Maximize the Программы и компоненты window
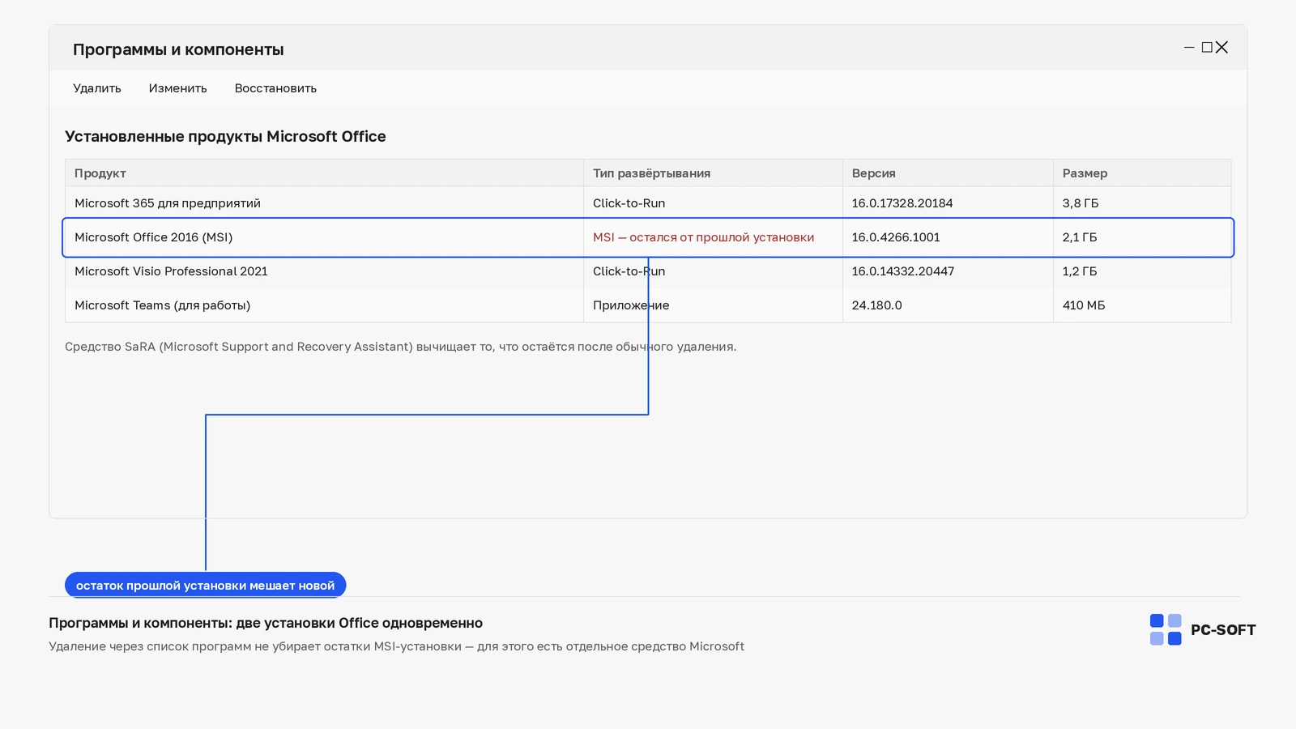 [1207, 48]
